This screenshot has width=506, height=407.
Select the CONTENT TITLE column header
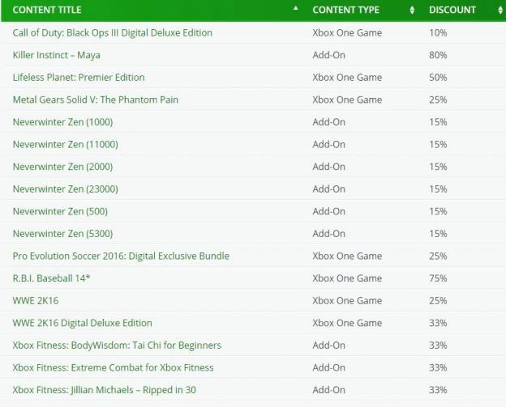tap(47, 10)
